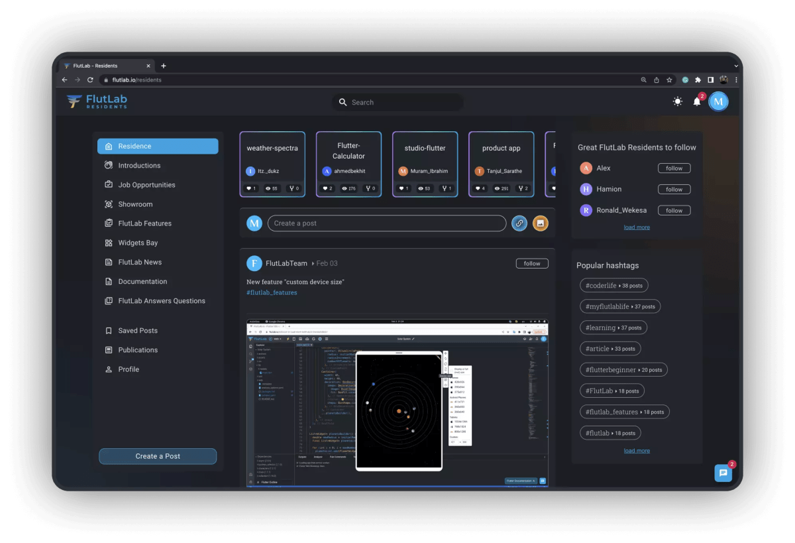Toggle the site theme with the sun icon
The width and height of the screenshot is (795, 543).
pyautogui.click(x=677, y=101)
